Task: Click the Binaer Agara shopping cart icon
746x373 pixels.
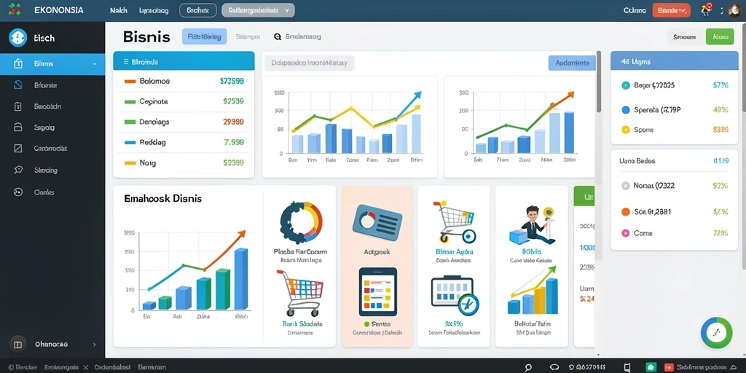Action: [455, 221]
